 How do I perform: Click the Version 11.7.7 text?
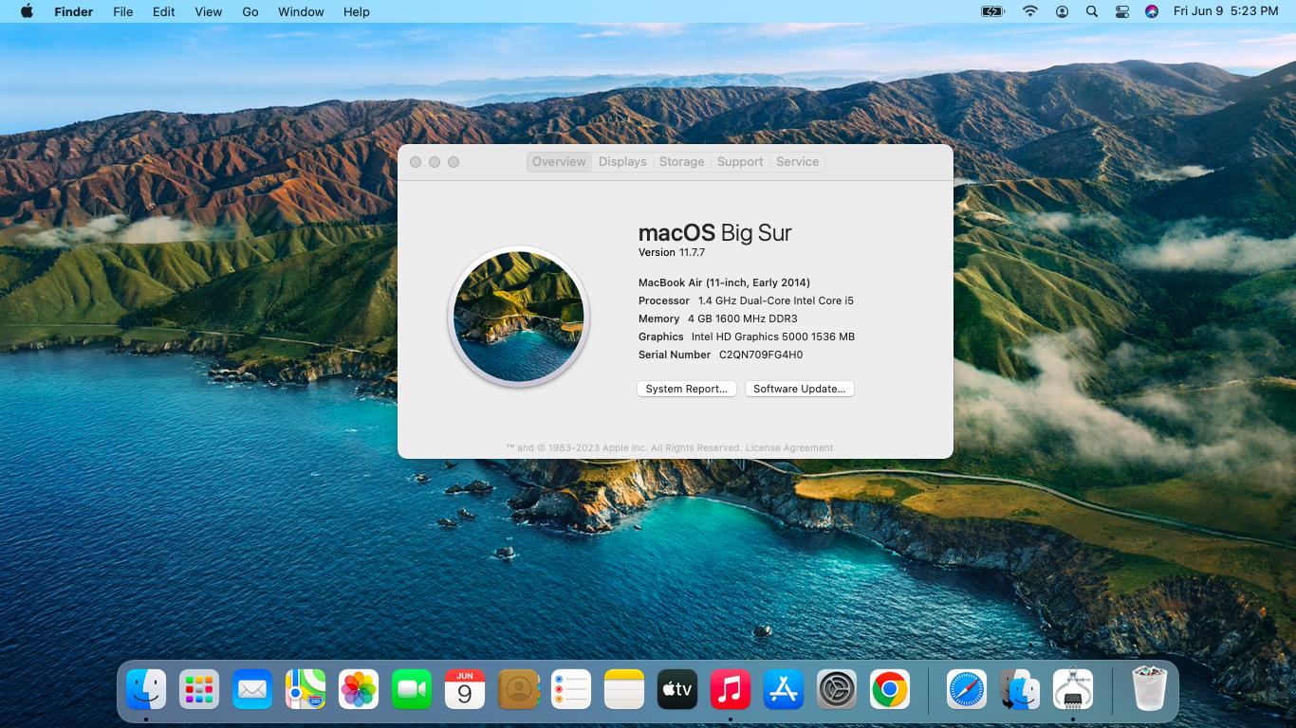click(x=672, y=252)
